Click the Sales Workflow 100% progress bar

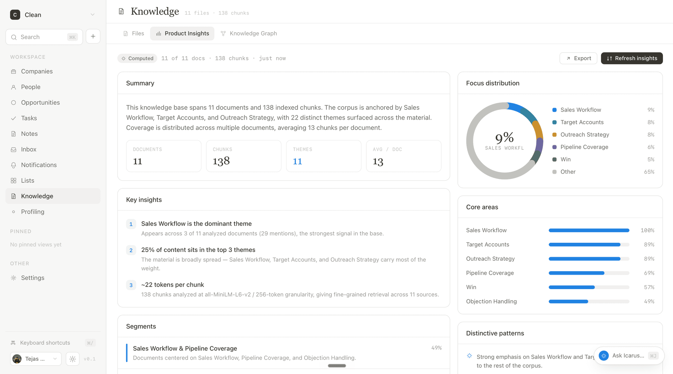click(x=589, y=231)
